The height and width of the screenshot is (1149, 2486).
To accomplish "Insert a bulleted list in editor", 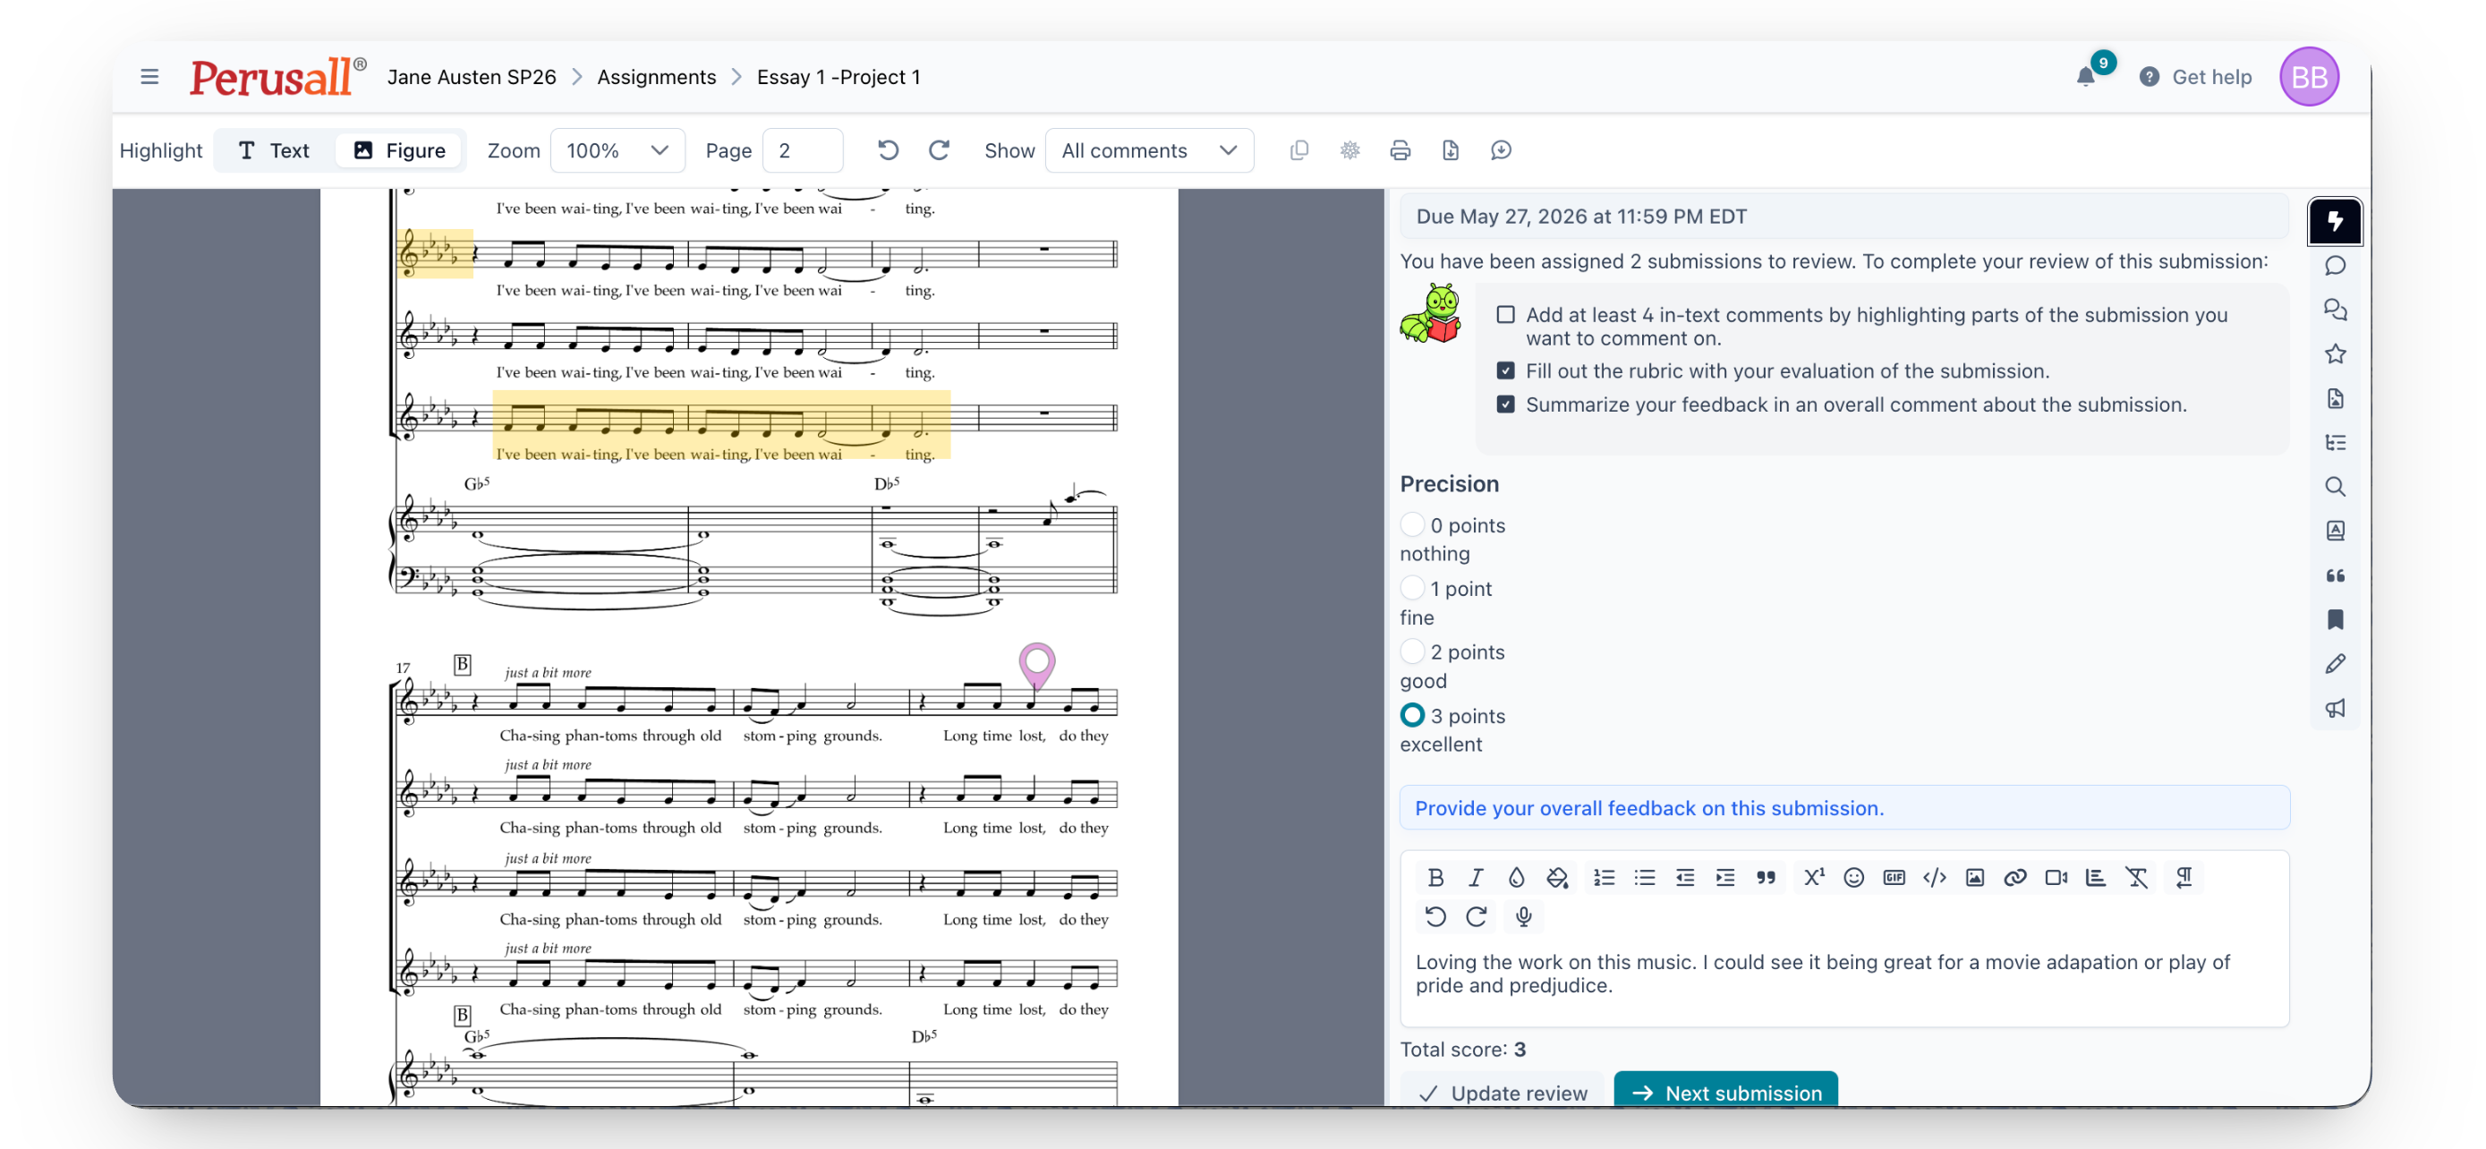I will (x=1645, y=877).
